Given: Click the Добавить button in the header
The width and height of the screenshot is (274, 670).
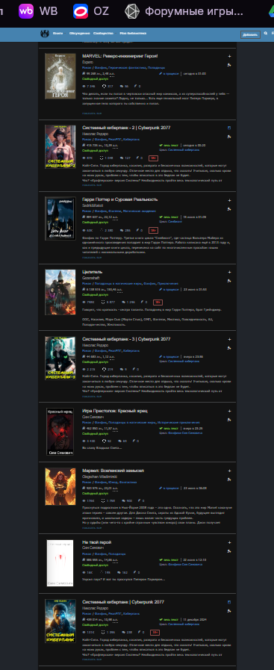Looking at the screenshot, I should point(250,34).
